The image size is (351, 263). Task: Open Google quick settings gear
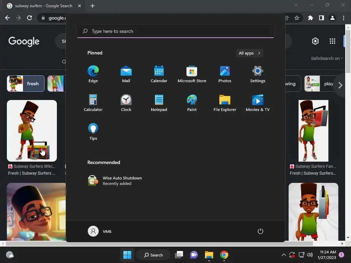[x=315, y=41]
